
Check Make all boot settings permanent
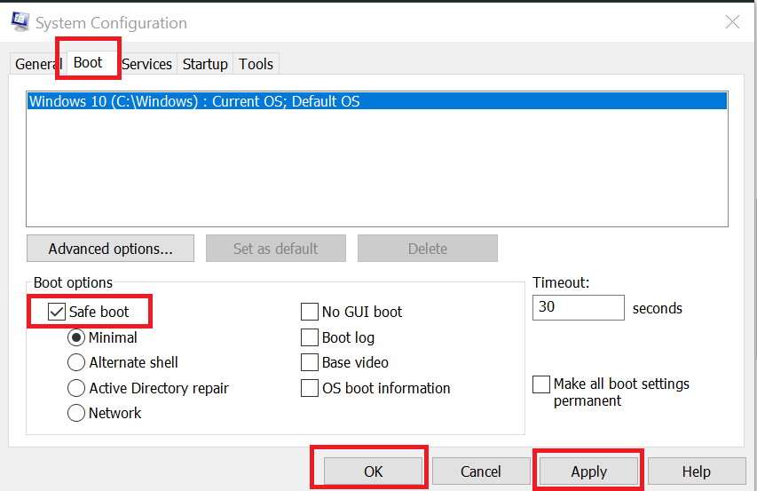[541, 384]
